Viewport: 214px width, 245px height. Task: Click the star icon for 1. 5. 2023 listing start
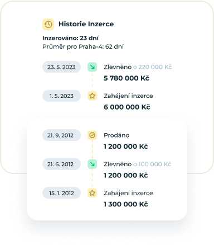pos(92,96)
